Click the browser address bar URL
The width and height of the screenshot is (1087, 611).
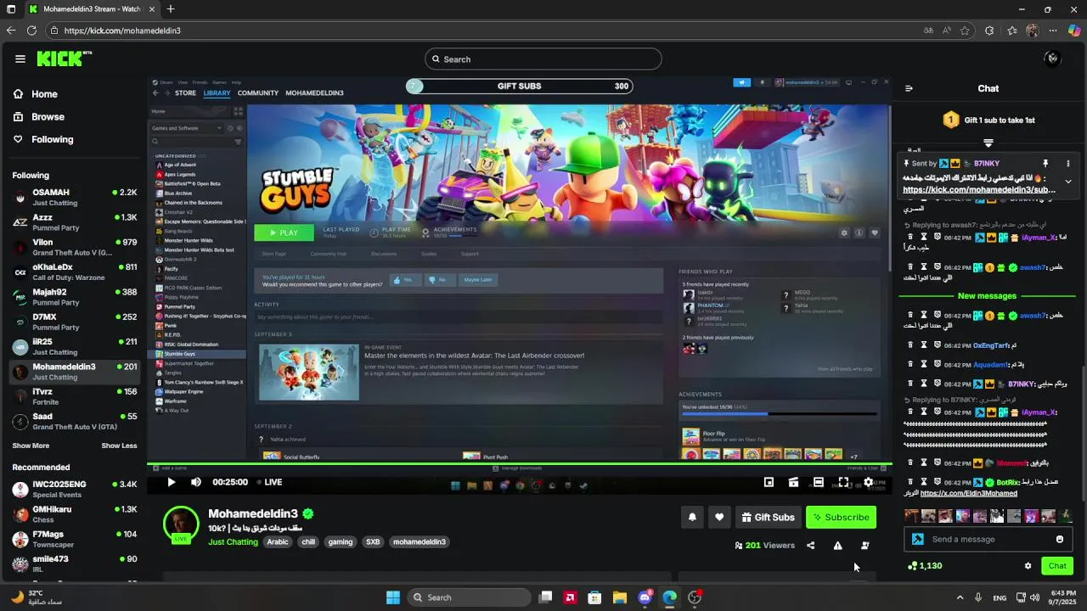point(122,31)
